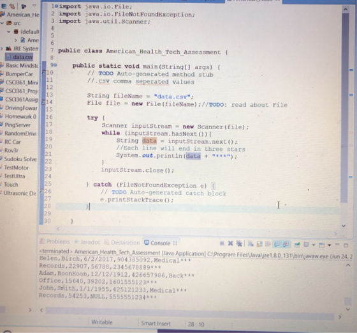Switch to the Javadoc tab
Screen dimensions: 357x333
[x=87, y=242]
